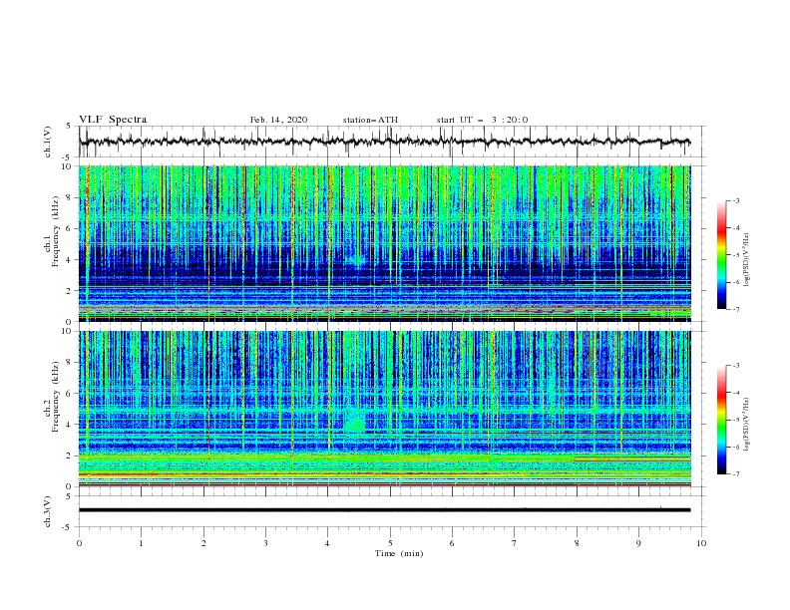Screen dimensions: 790x610
Task: Click time axis tick label "1"
Action: point(141,543)
